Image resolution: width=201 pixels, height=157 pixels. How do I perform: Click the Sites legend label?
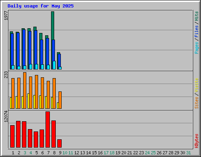pos(197,103)
